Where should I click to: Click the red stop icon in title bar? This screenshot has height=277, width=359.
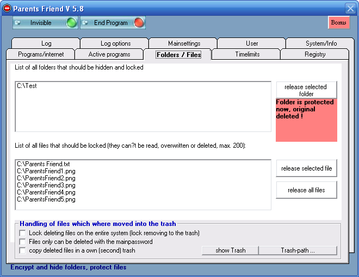(x=7, y=9)
